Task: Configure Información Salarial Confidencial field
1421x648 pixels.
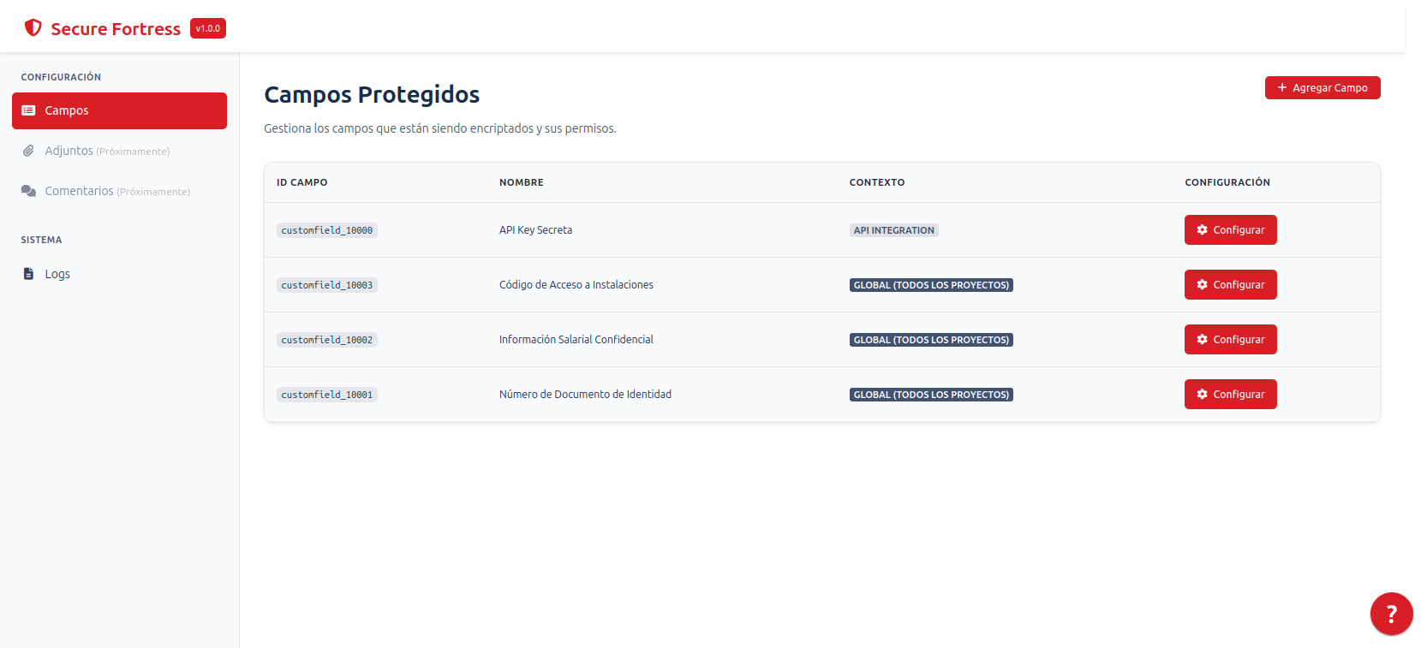Action: 1230,340
